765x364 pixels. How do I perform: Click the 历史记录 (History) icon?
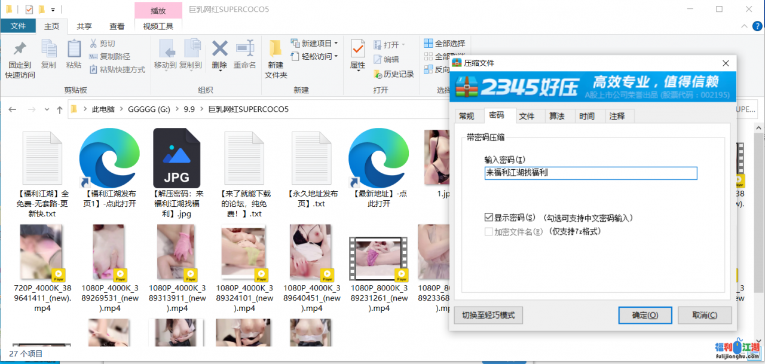tap(378, 74)
